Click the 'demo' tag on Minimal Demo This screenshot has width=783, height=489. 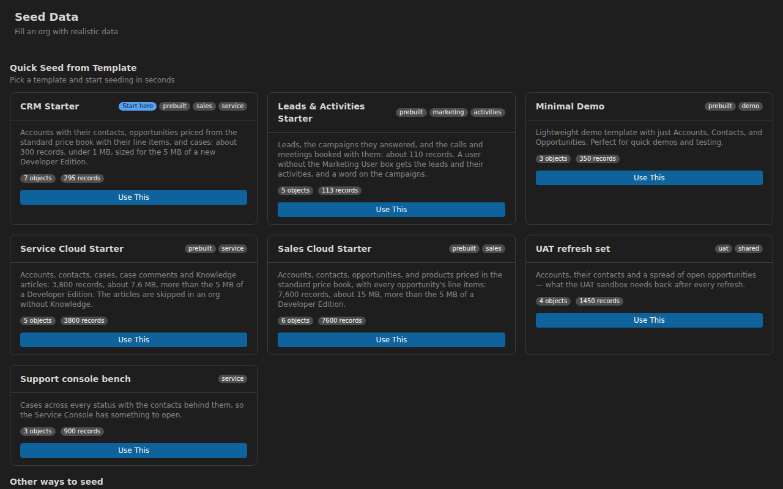751,106
